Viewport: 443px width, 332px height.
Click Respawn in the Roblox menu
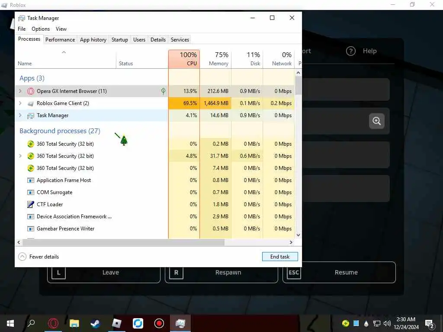click(221, 272)
